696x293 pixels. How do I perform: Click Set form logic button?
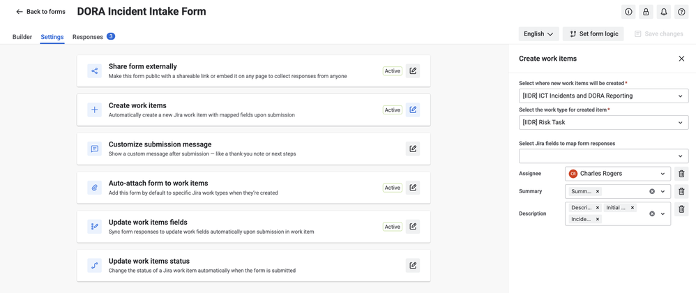(593, 33)
